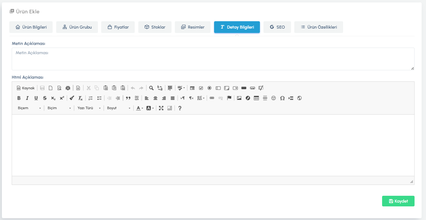Click the link insertion icon
Image resolution: width=426 pixels, height=220 pixels.
[x=212, y=98]
